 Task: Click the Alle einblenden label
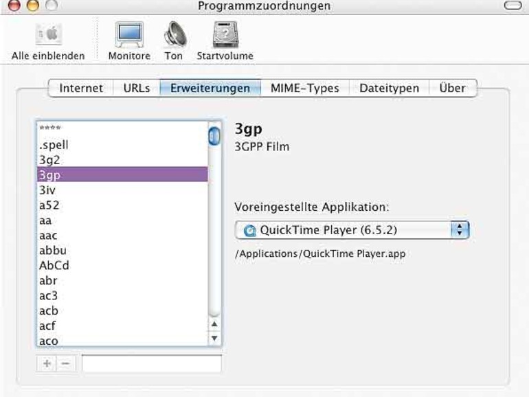click(48, 56)
